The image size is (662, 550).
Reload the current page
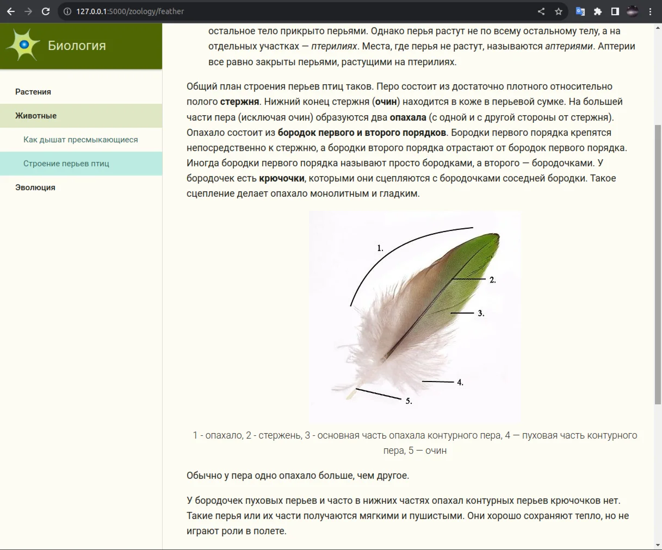[46, 11]
